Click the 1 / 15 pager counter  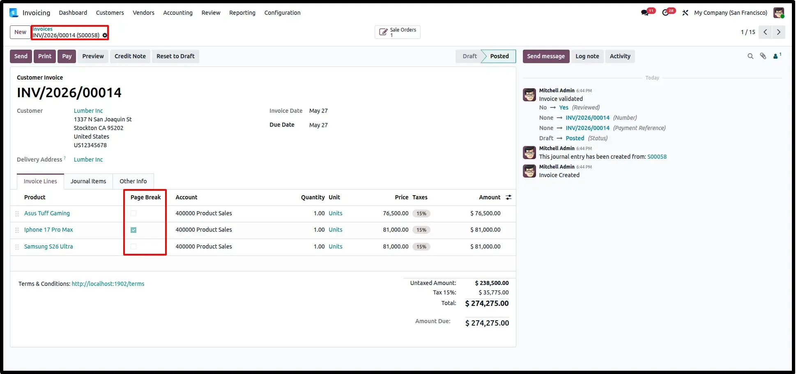[x=748, y=32]
